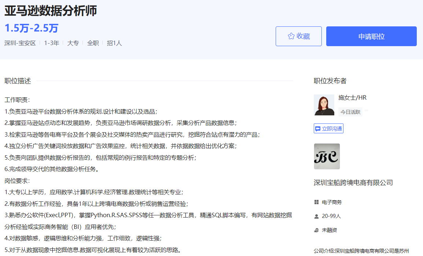Click the 全职 job type label
This screenshot has width=423, height=256.
(x=93, y=43)
